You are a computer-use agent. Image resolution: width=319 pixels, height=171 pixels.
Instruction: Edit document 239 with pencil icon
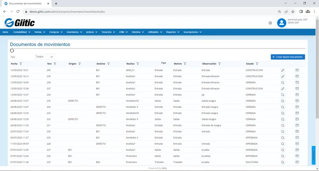[x=283, y=76]
